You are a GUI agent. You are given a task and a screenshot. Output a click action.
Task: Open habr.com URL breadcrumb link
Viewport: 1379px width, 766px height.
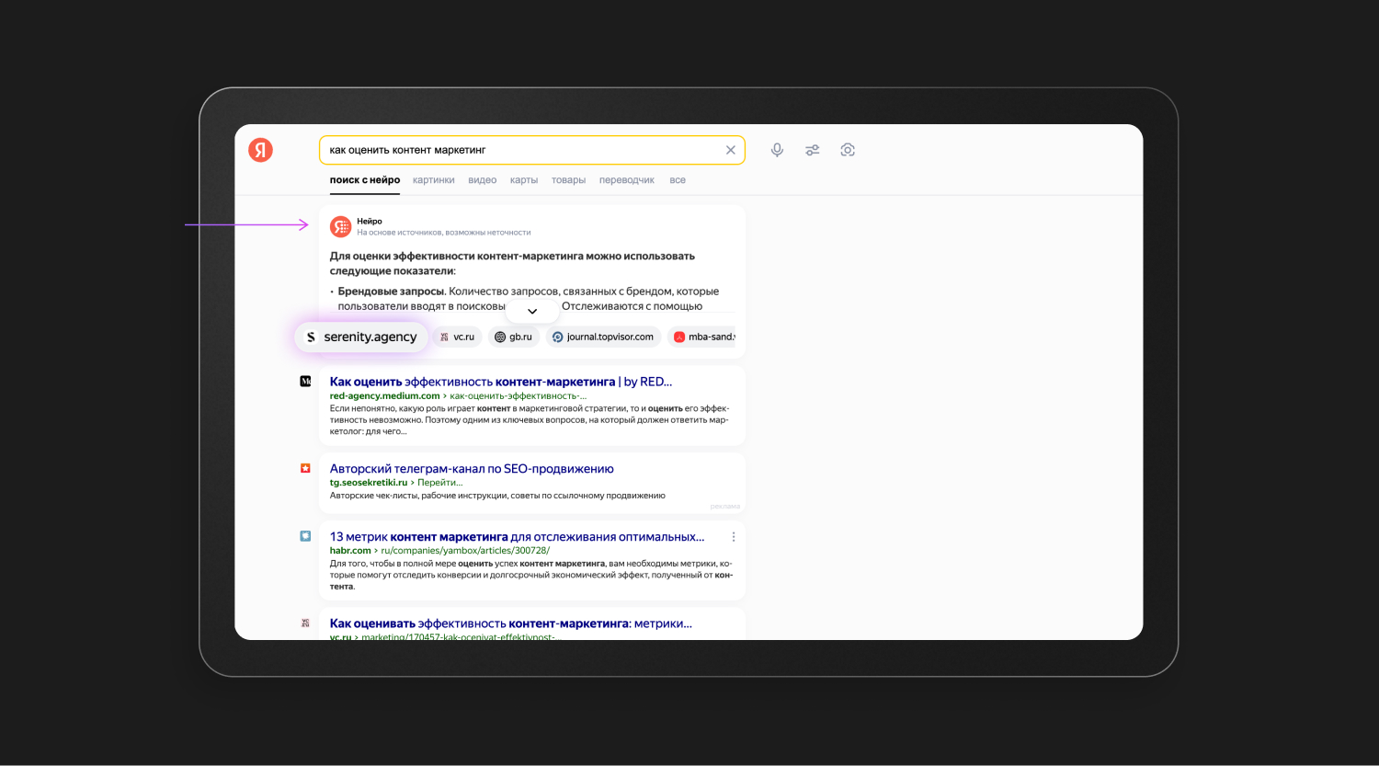pos(439,550)
